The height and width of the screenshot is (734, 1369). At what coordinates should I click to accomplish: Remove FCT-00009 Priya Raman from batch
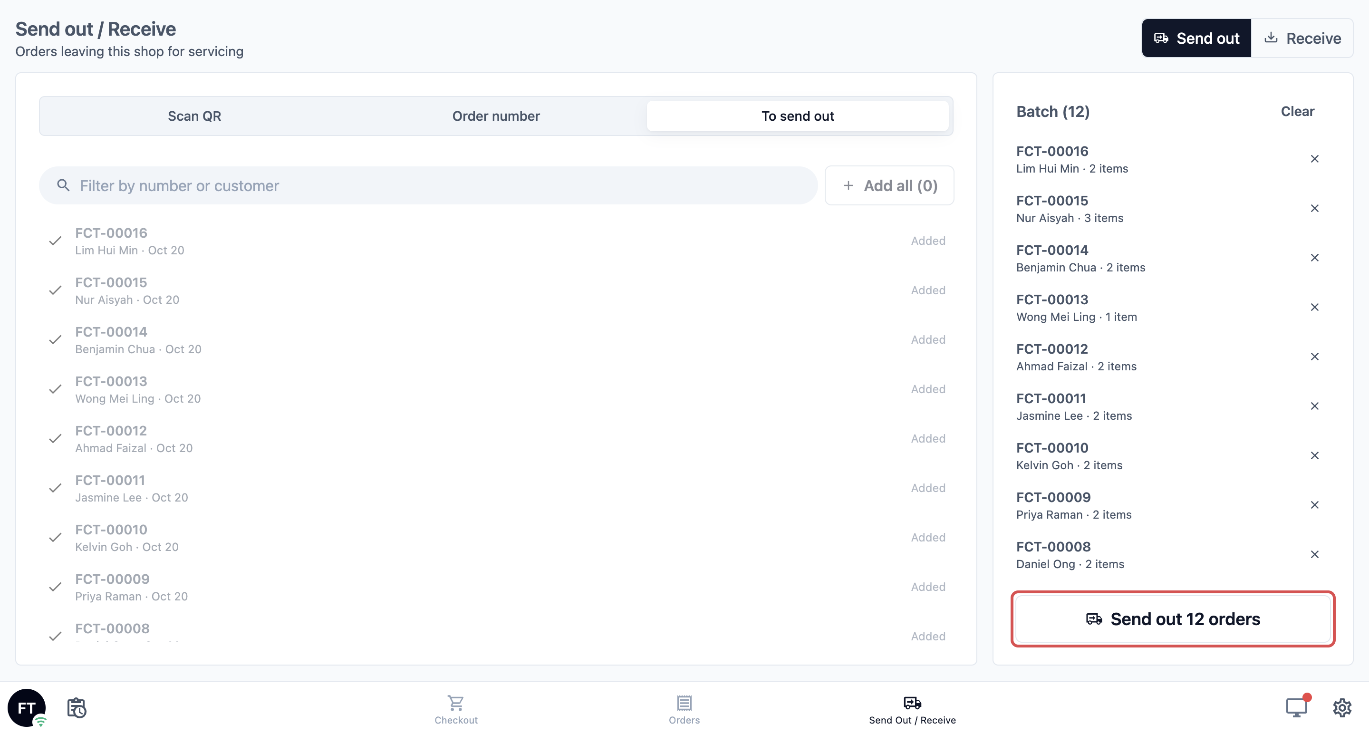coord(1314,505)
